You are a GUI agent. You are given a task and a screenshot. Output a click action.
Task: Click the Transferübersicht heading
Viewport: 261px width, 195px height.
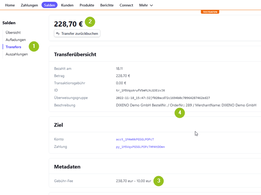click(75, 54)
